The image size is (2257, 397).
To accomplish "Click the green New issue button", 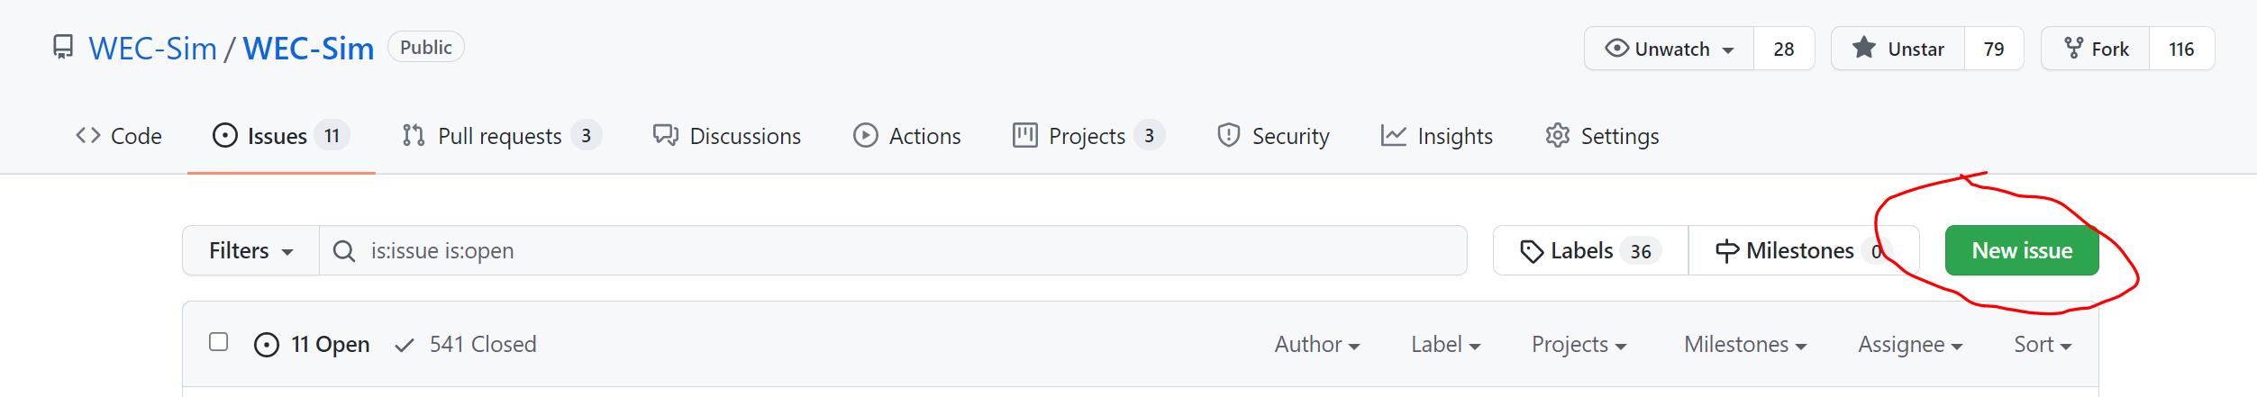I will tap(2021, 251).
